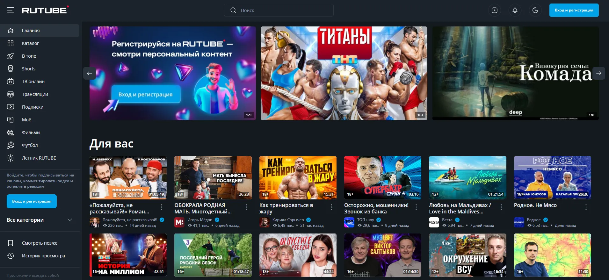Click the RUTUBE logo
Screen dimensions: 609x280
tap(45, 10)
